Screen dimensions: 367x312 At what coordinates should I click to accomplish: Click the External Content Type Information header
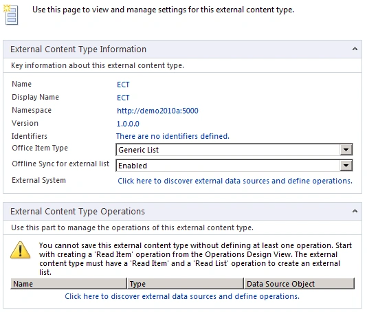coord(78,49)
